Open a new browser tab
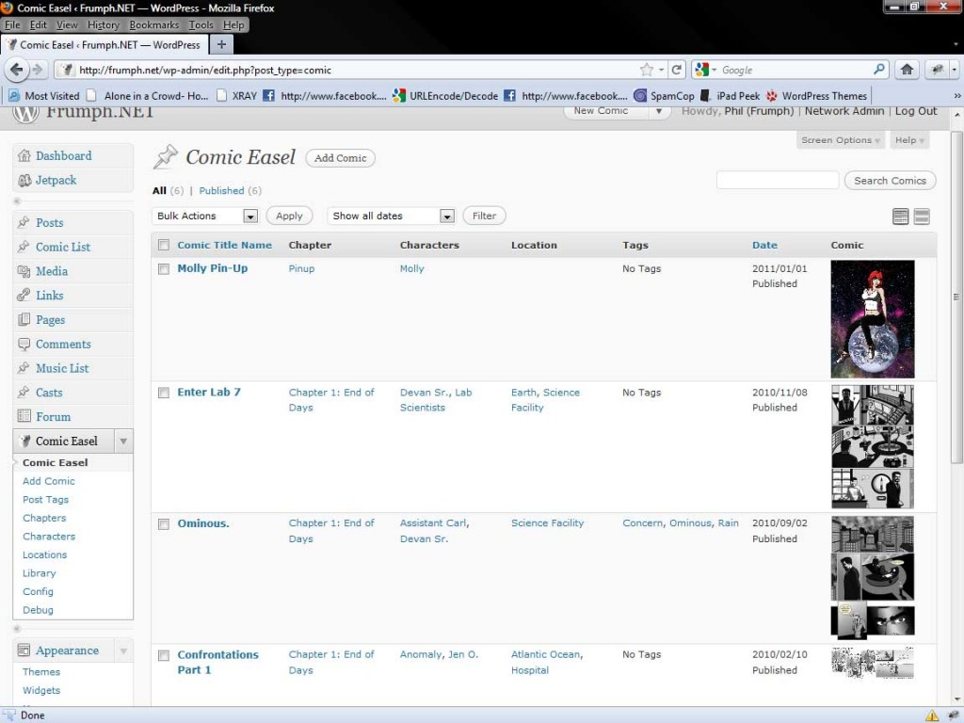The image size is (964, 723). (221, 44)
